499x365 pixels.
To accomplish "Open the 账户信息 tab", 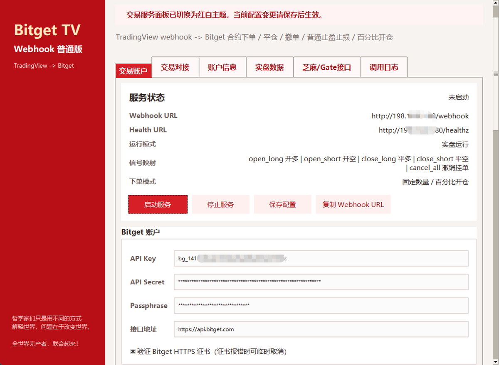I will (x=222, y=67).
